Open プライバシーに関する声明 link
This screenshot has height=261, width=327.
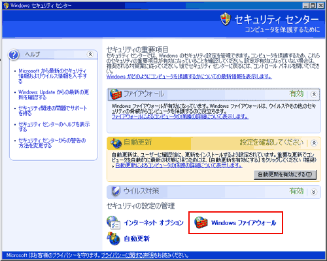[128, 255]
